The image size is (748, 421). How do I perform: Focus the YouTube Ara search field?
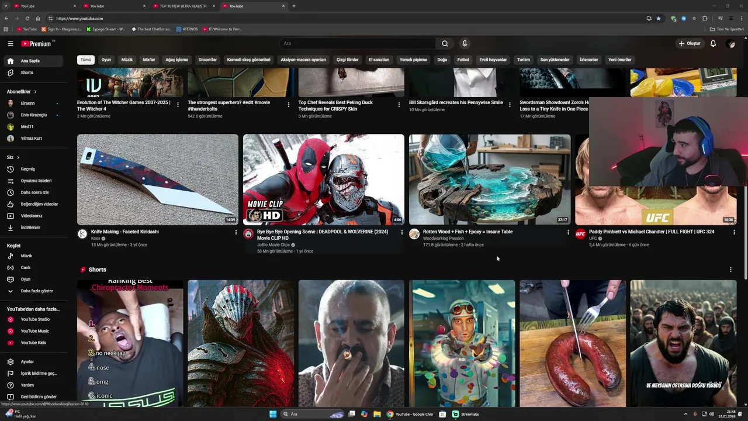tap(358, 43)
